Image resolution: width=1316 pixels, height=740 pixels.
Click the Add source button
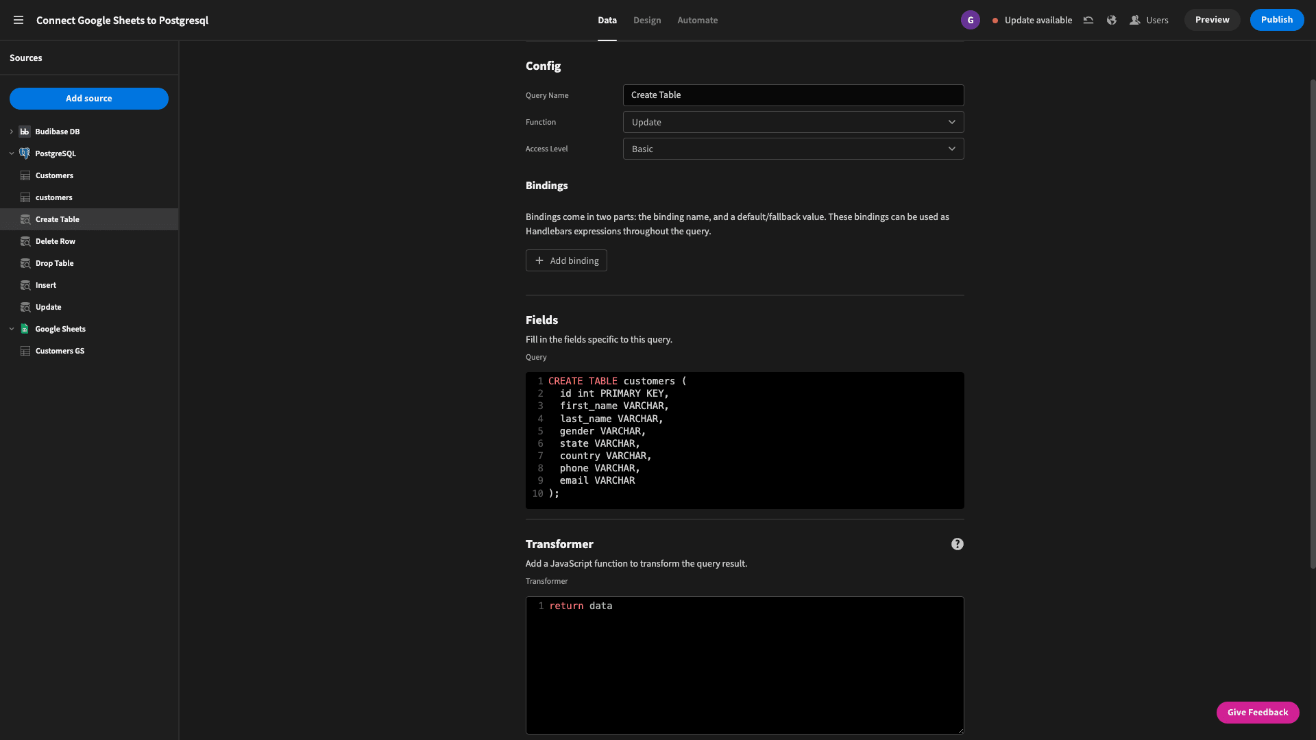coord(89,99)
